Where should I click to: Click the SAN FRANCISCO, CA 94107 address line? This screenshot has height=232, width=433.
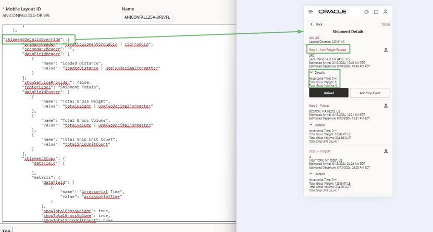(329, 59)
